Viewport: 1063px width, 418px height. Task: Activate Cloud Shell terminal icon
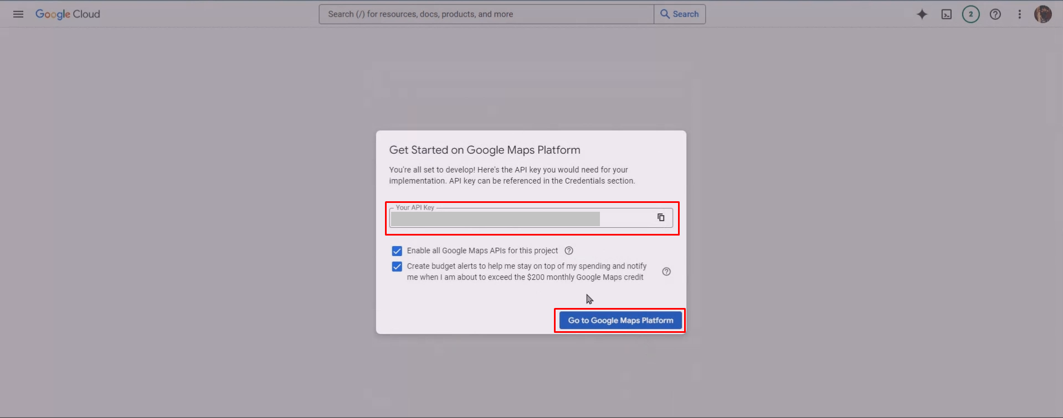(x=946, y=14)
